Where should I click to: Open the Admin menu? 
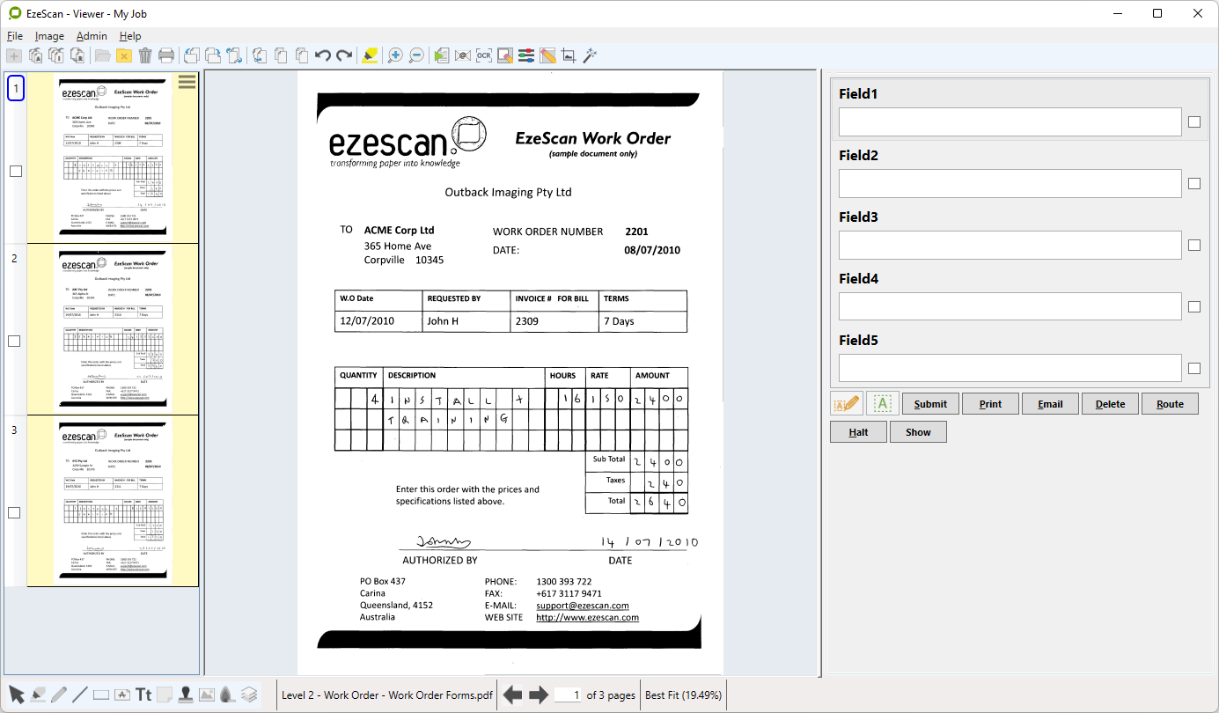(x=92, y=36)
